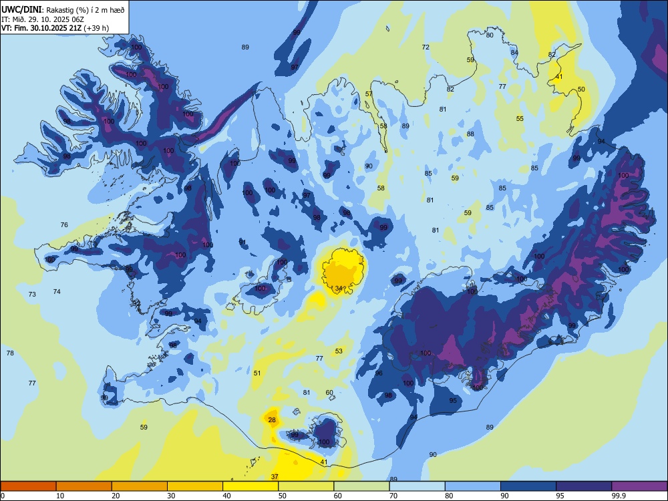Click the 40 tick label on color scale
Screen dimensions: 668x501
227,496
